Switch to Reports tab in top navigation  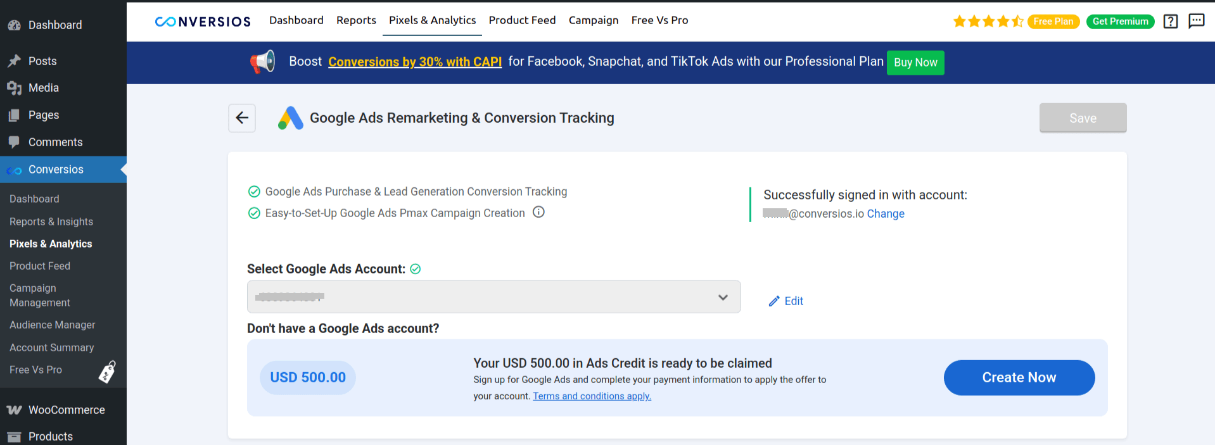click(356, 20)
